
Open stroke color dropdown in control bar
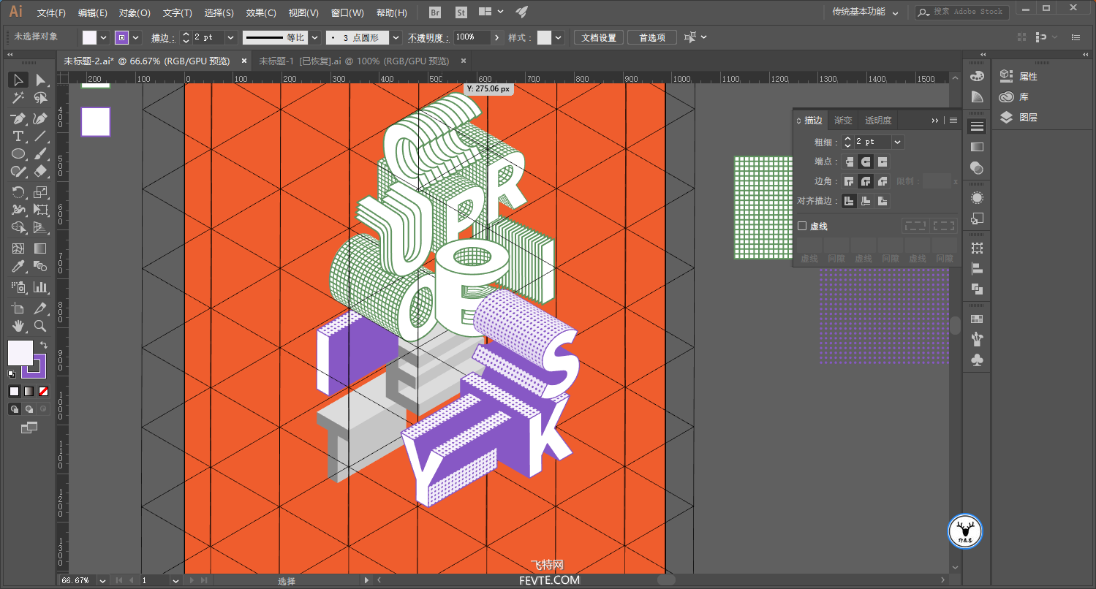click(136, 37)
